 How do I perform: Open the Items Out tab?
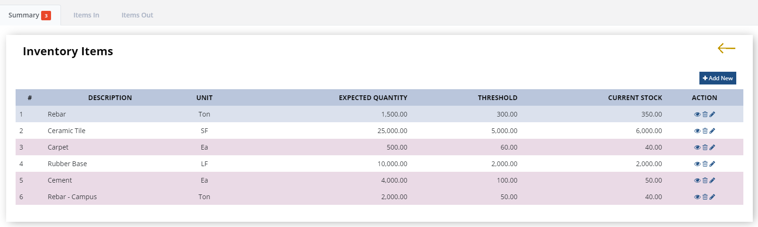(137, 15)
